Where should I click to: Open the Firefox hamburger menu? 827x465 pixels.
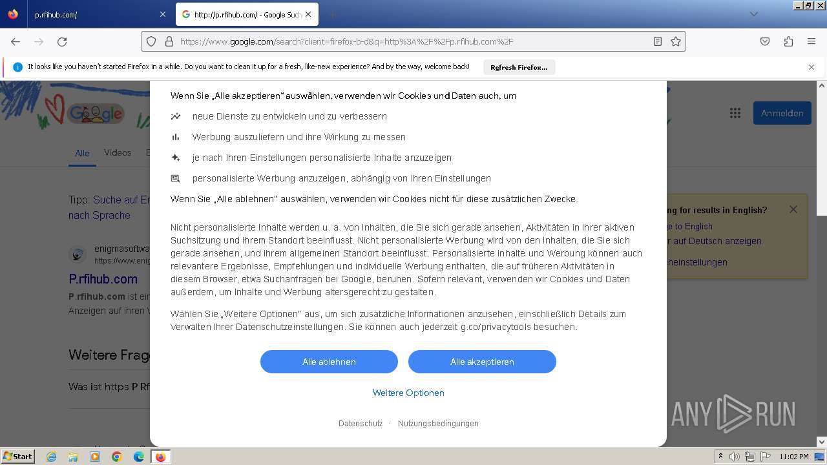[x=811, y=41]
